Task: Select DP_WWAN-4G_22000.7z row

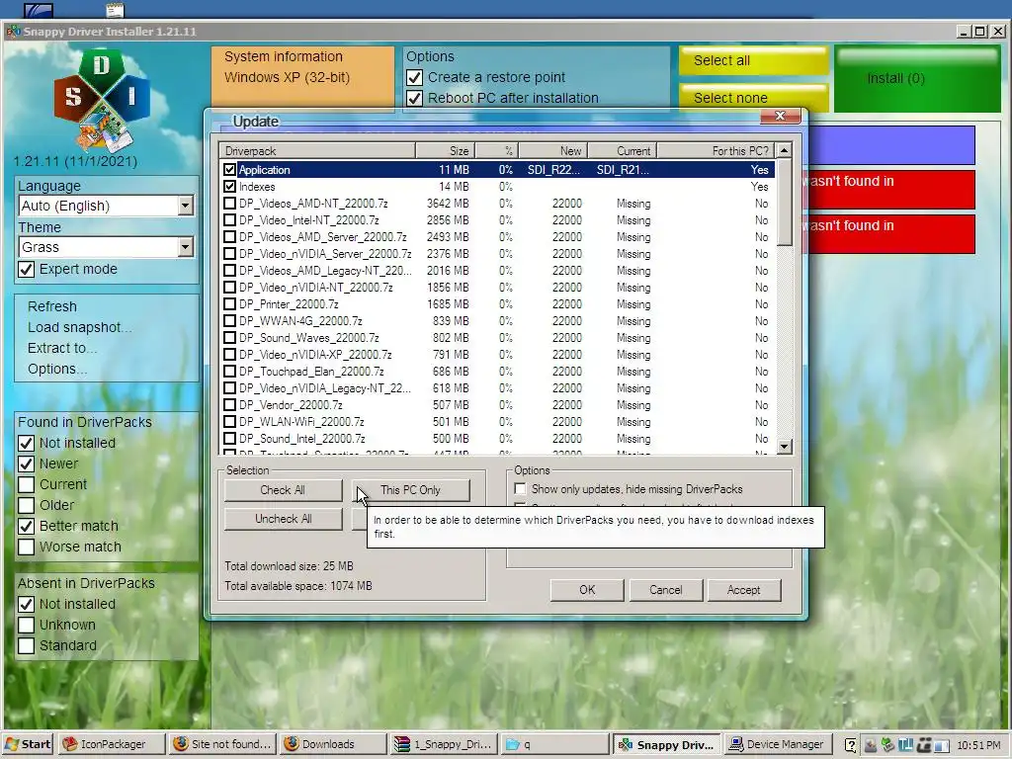Action: point(496,321)
